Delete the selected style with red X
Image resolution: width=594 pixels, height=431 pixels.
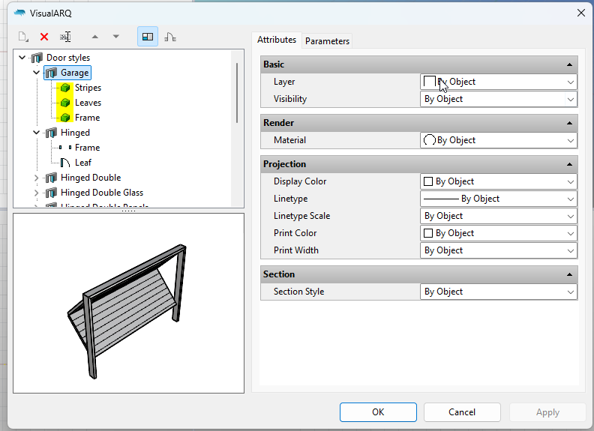tap(44, 37)
